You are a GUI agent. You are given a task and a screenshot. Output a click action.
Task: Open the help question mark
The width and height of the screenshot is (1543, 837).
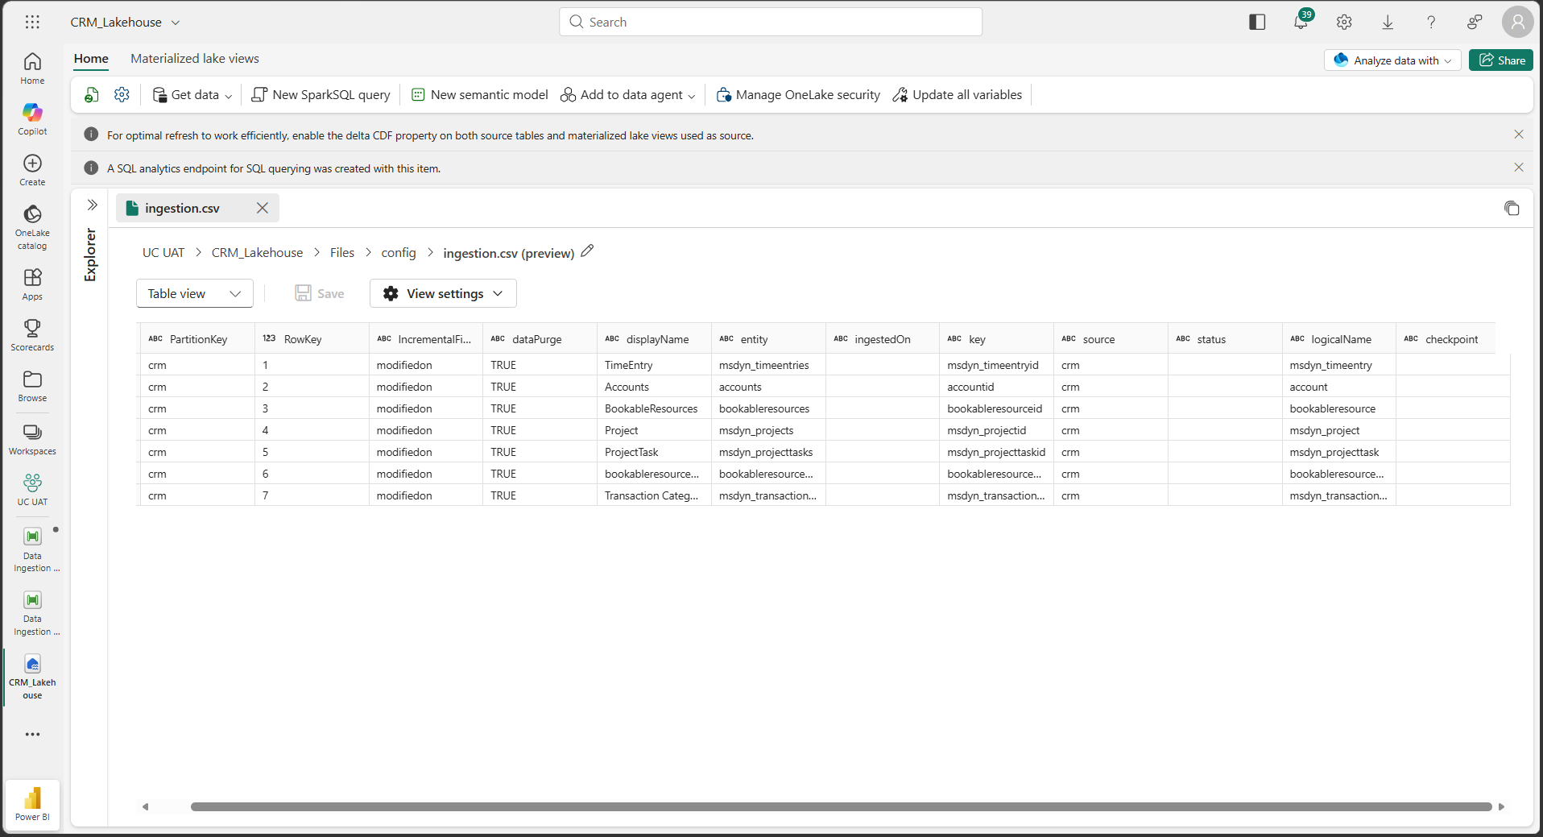(x=1431, y=22)
